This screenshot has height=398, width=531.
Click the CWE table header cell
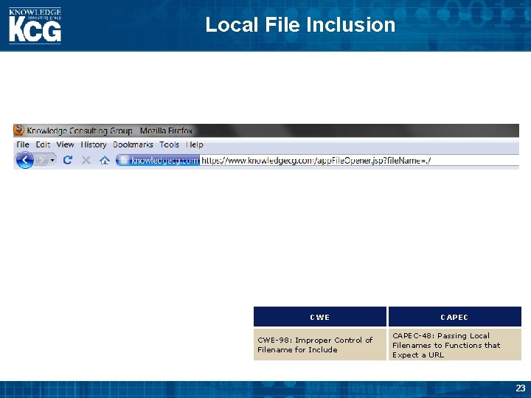click(320, 317)
